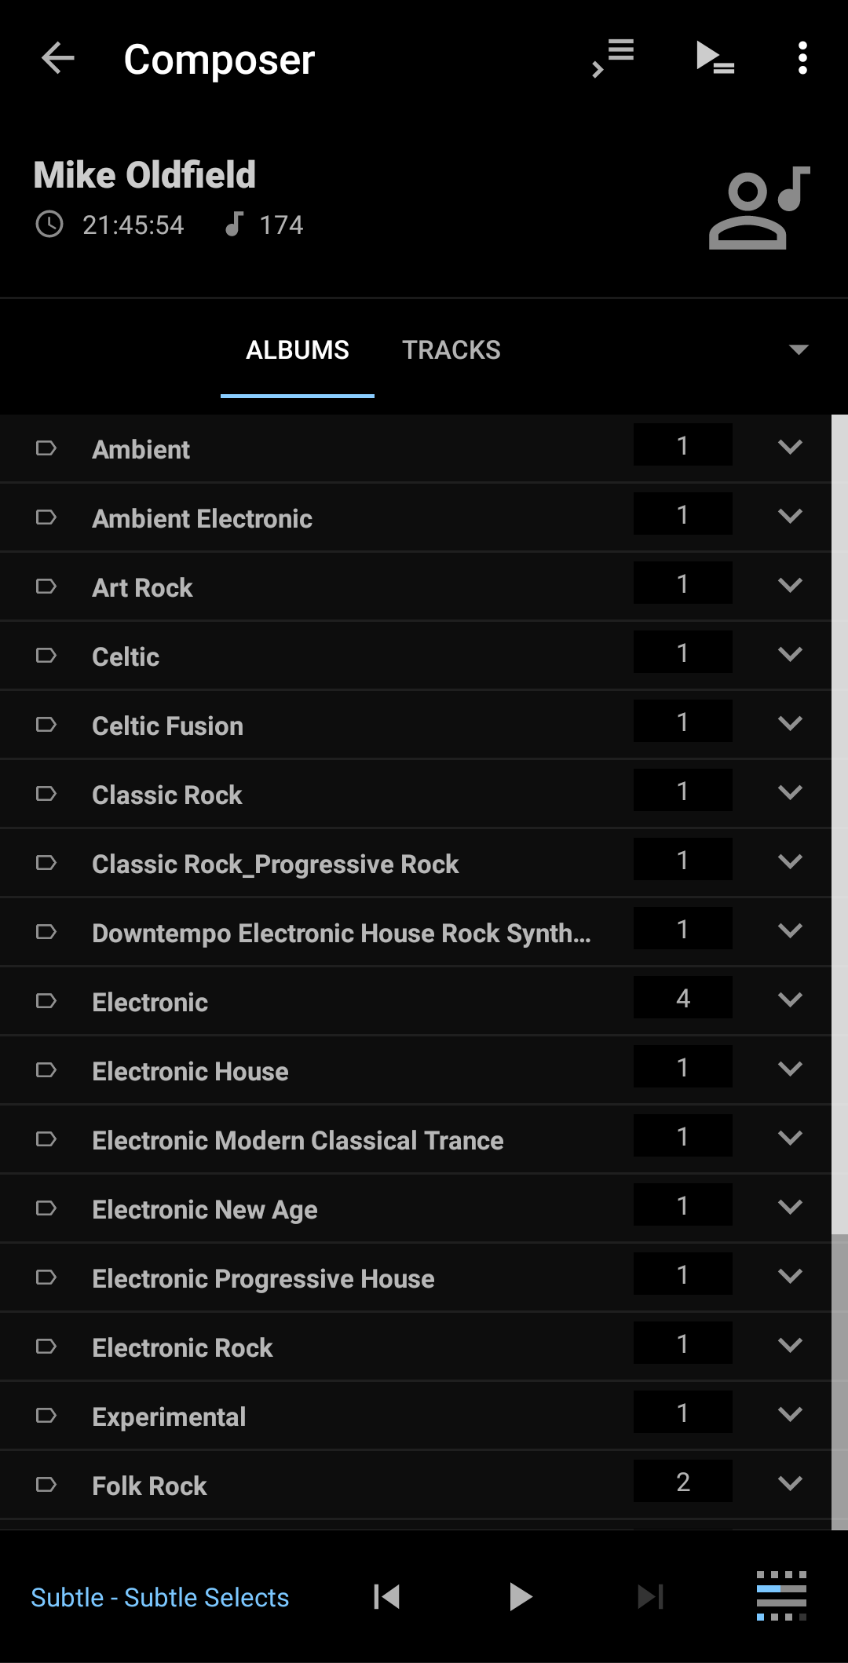Tap the tag icon beside Folk Rock

point(46,1485)
